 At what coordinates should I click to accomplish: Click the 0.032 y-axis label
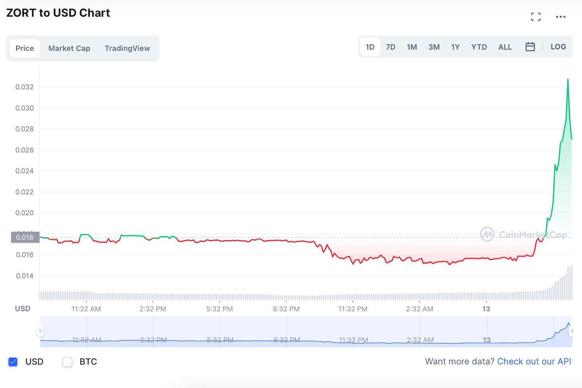tap(25, 87)
